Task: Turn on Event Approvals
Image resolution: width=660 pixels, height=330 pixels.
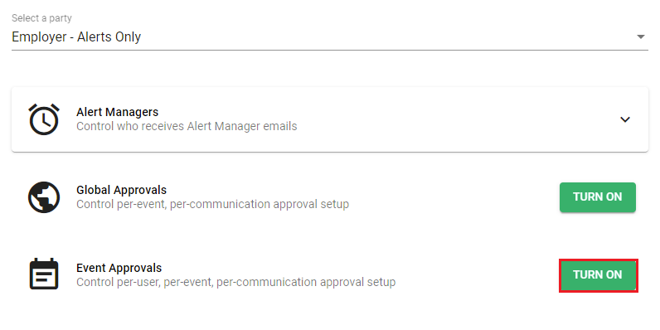Action: (598, 275)
